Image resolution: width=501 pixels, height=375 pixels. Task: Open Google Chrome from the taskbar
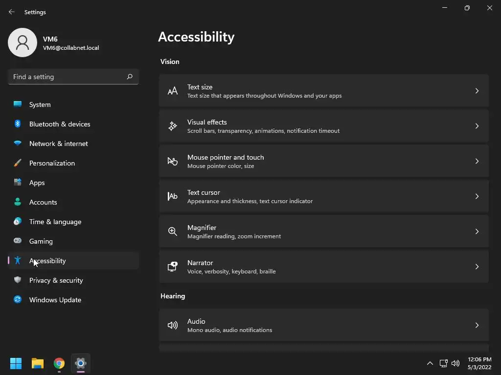pyautogui.click(x=59, y=363)
